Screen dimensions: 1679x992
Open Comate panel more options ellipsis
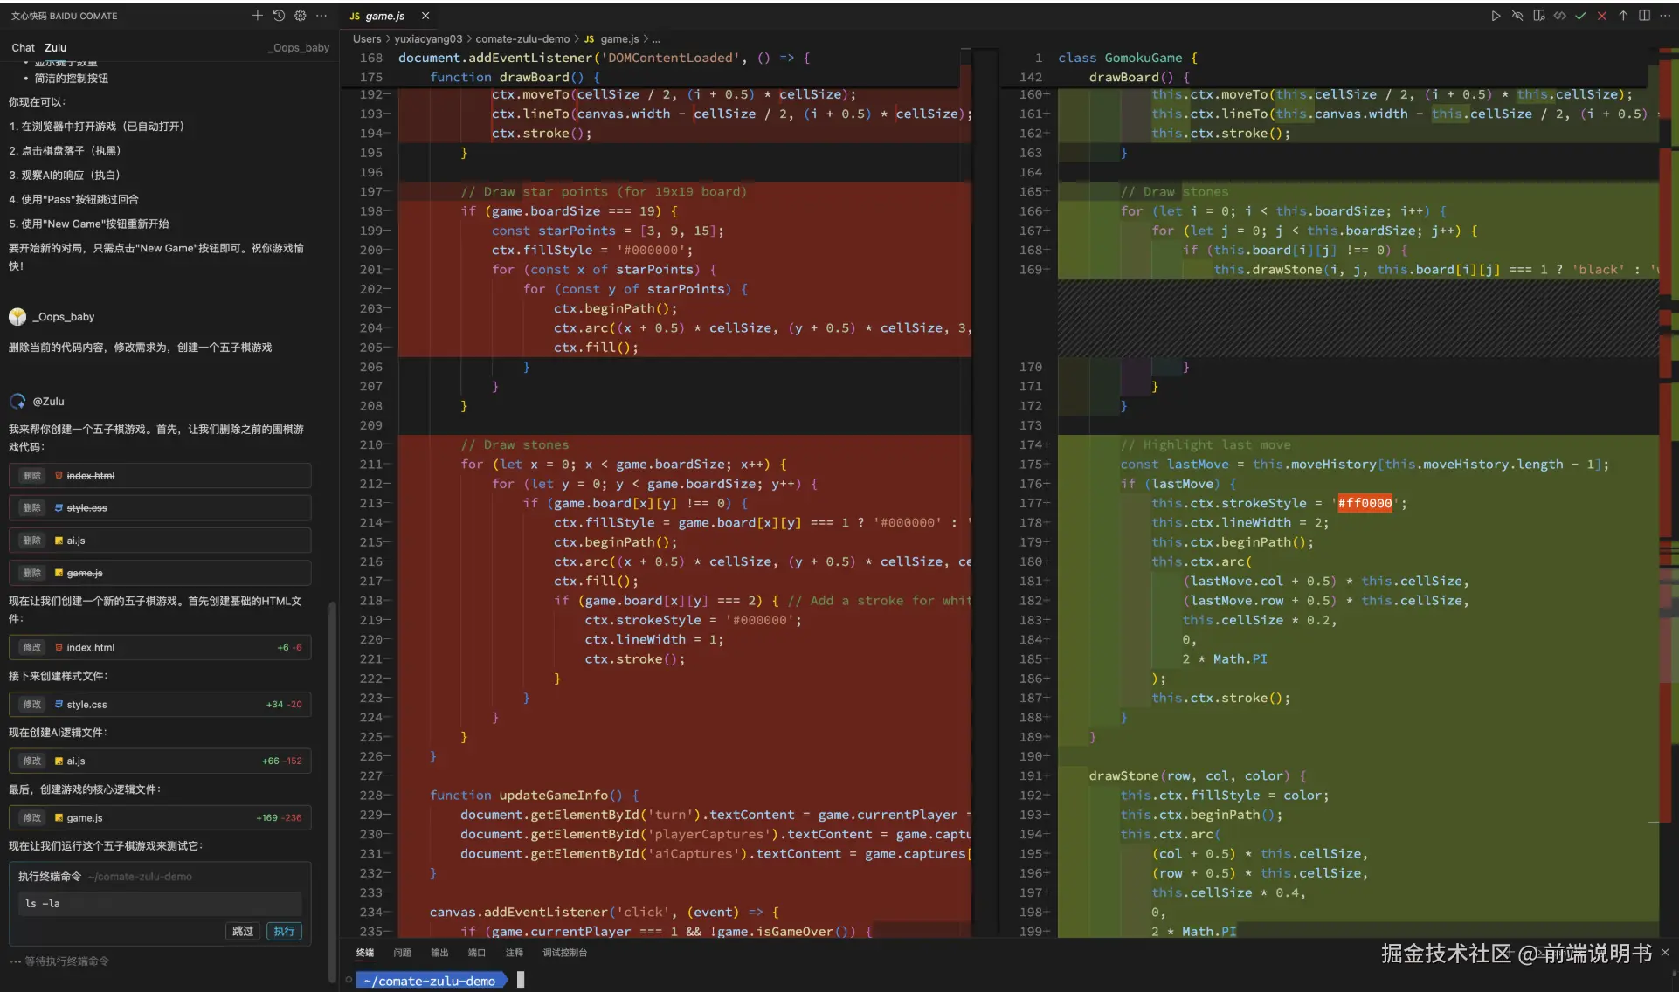321,16
